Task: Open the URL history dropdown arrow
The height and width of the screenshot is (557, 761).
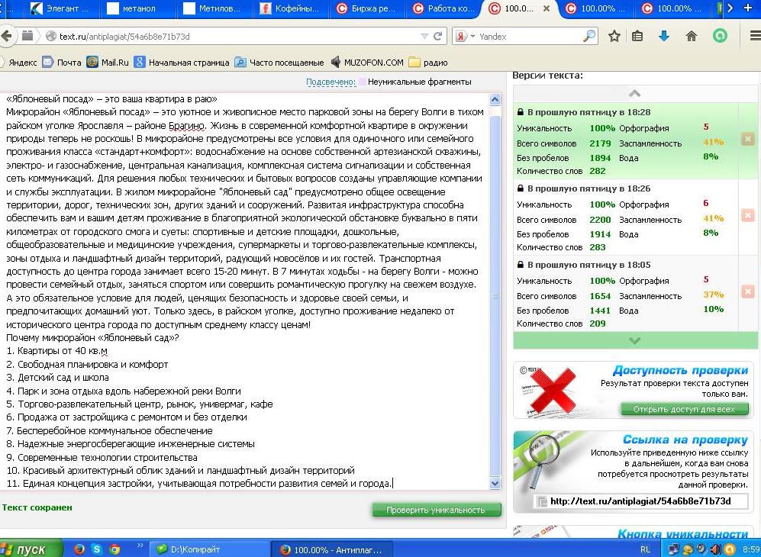Action: [x=424, y=37]
